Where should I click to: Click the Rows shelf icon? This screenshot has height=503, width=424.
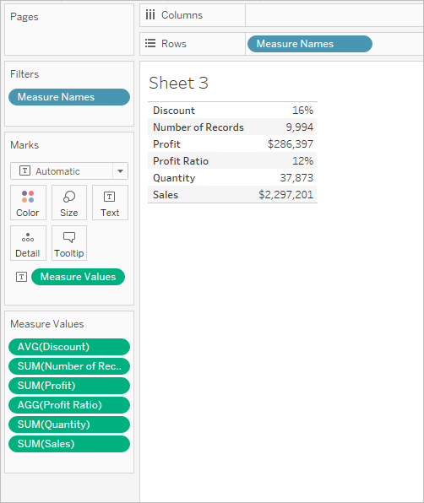click(149, 43)
